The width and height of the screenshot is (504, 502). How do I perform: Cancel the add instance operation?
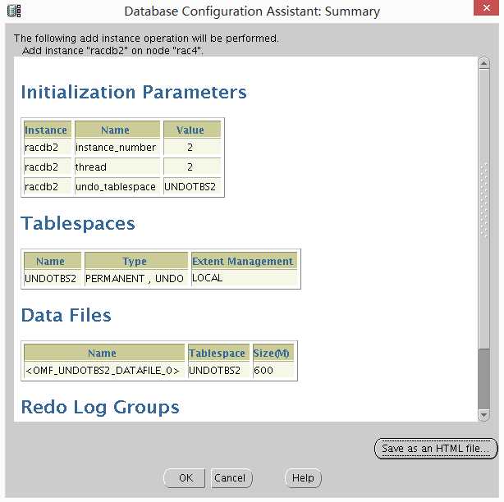230,478
